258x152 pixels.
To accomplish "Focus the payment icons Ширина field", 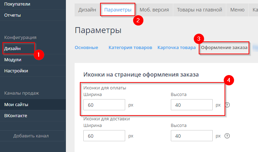I will 104,105.
